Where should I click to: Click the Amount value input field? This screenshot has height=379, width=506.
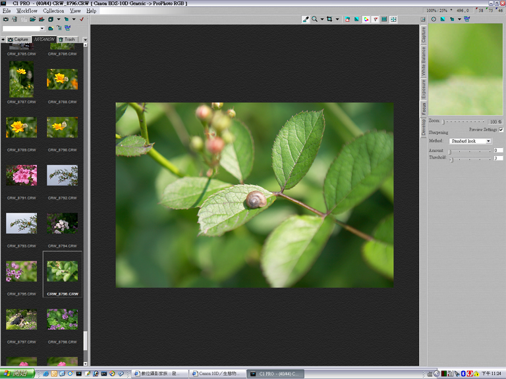click(x=498, y=151)
